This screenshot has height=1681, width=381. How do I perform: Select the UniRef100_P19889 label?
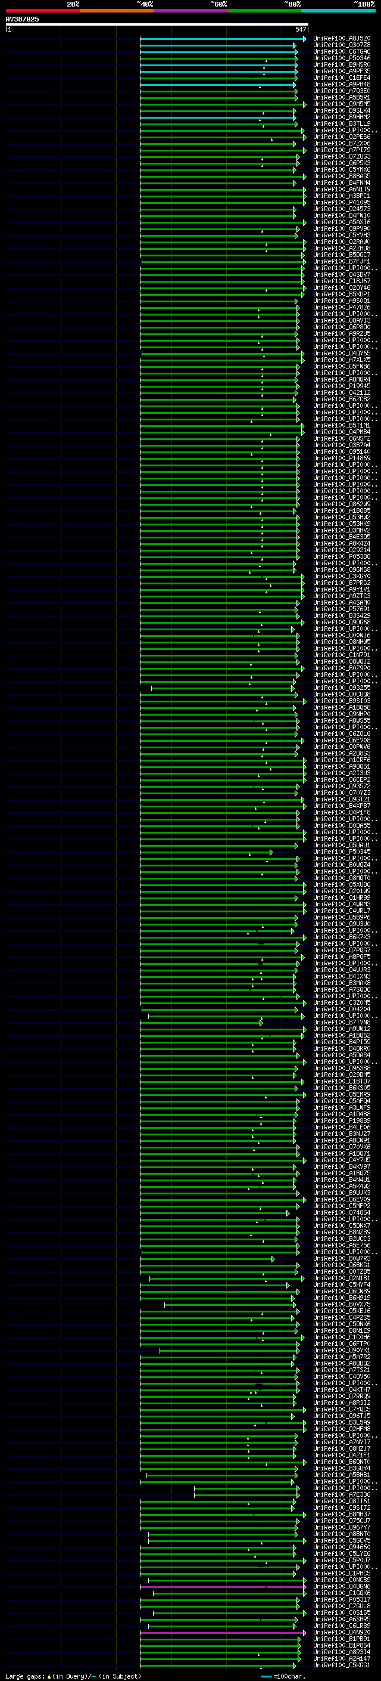(342, 1120)
